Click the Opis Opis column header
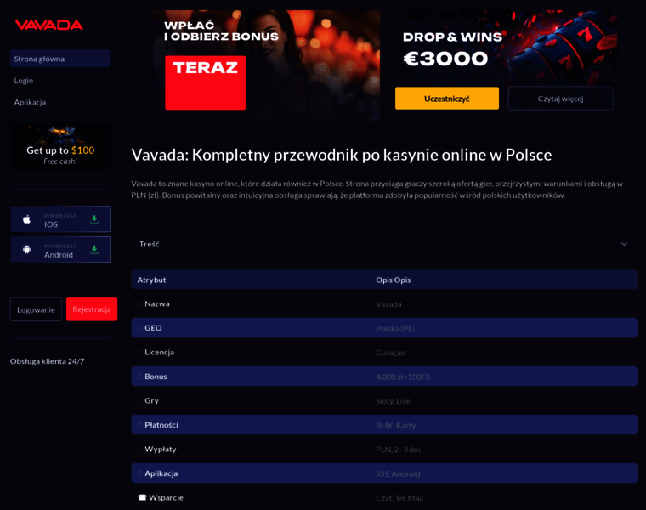 point(393,280)
